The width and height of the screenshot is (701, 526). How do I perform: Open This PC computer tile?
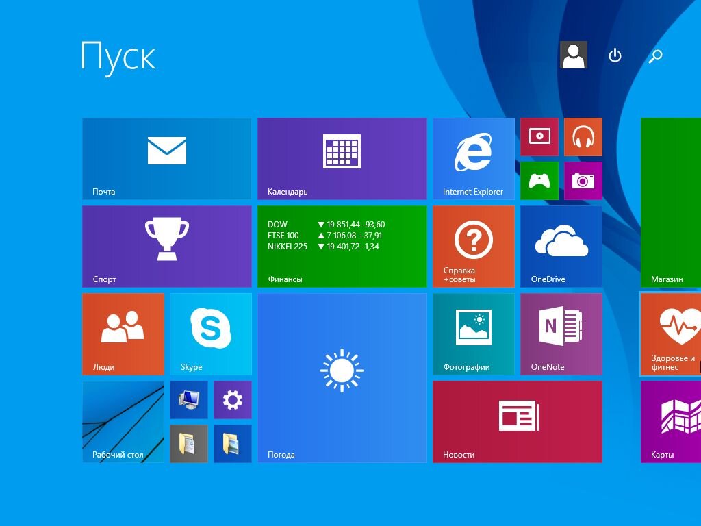[189, 400]
